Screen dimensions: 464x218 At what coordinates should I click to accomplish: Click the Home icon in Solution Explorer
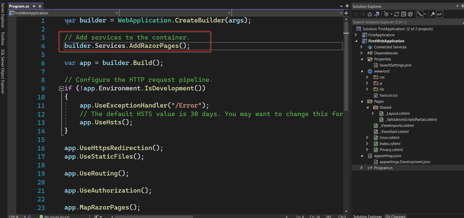370,14
